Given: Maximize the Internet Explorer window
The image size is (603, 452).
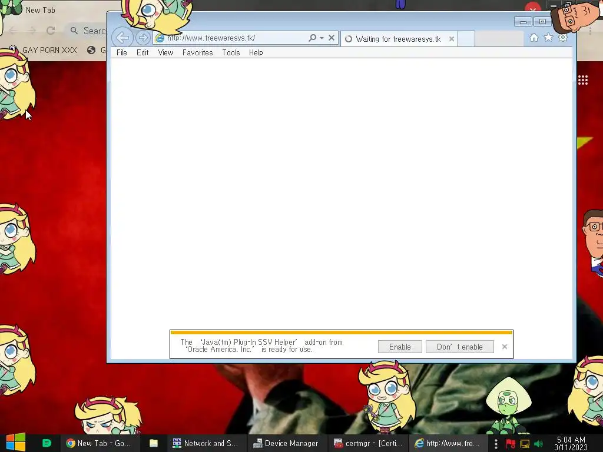Looking at the screenshot, I should (x=542, y=22).
